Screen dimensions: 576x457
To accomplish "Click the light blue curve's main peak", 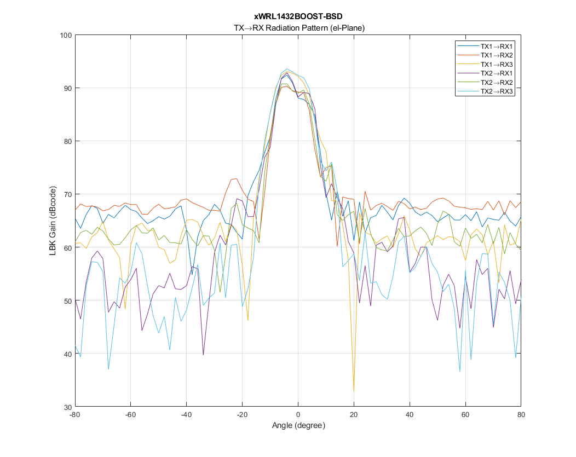I will click(x=287, y=70).
